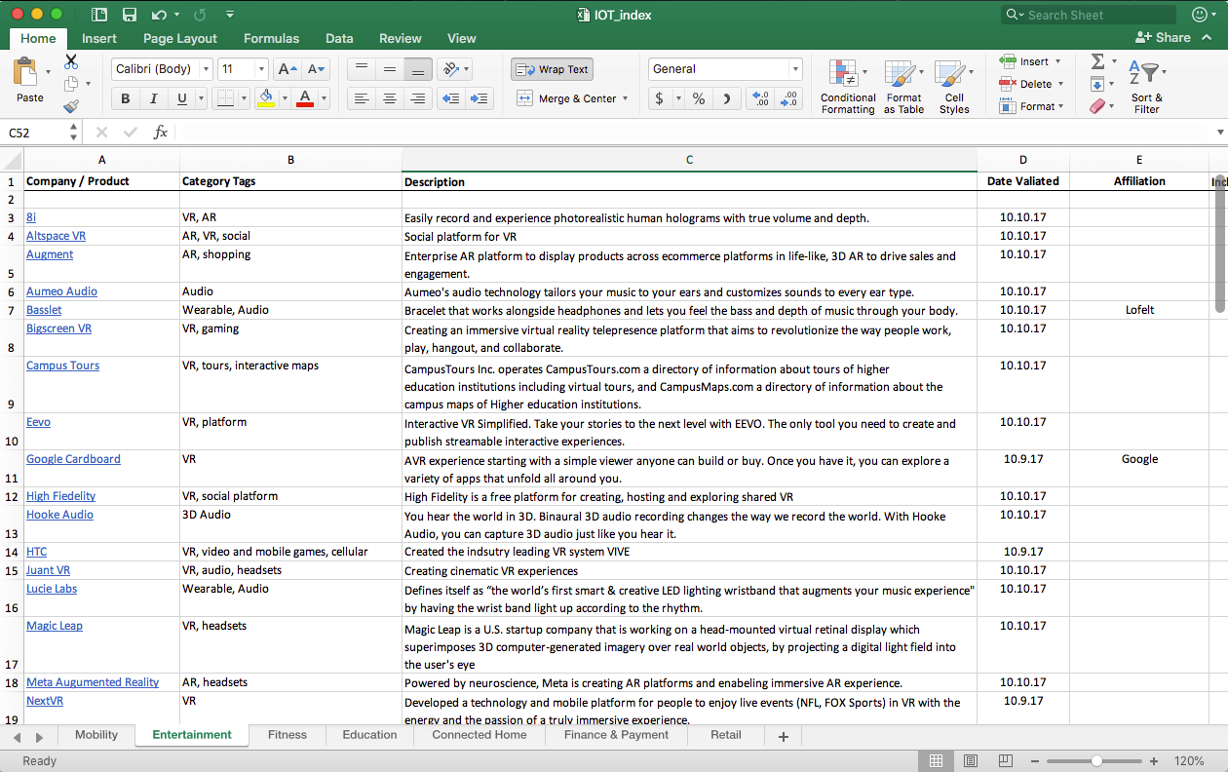Apply the red font color

point(304,98)
